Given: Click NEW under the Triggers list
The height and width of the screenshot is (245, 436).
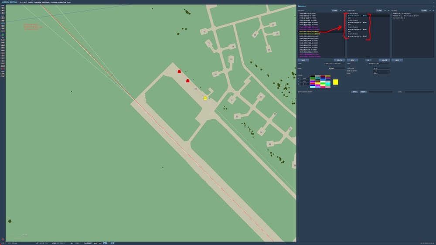Looking at the screenshot, I should pyautogui.click(x=303, y=60).
